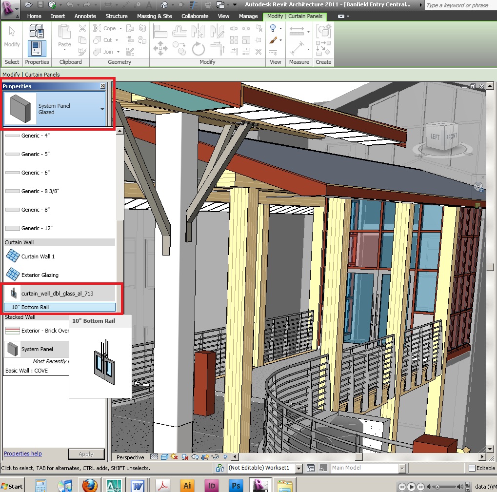Image resolution: width=497 pixels, height=492 pixels.
Task: Click the Properties help link
Action: click(23, 453)
